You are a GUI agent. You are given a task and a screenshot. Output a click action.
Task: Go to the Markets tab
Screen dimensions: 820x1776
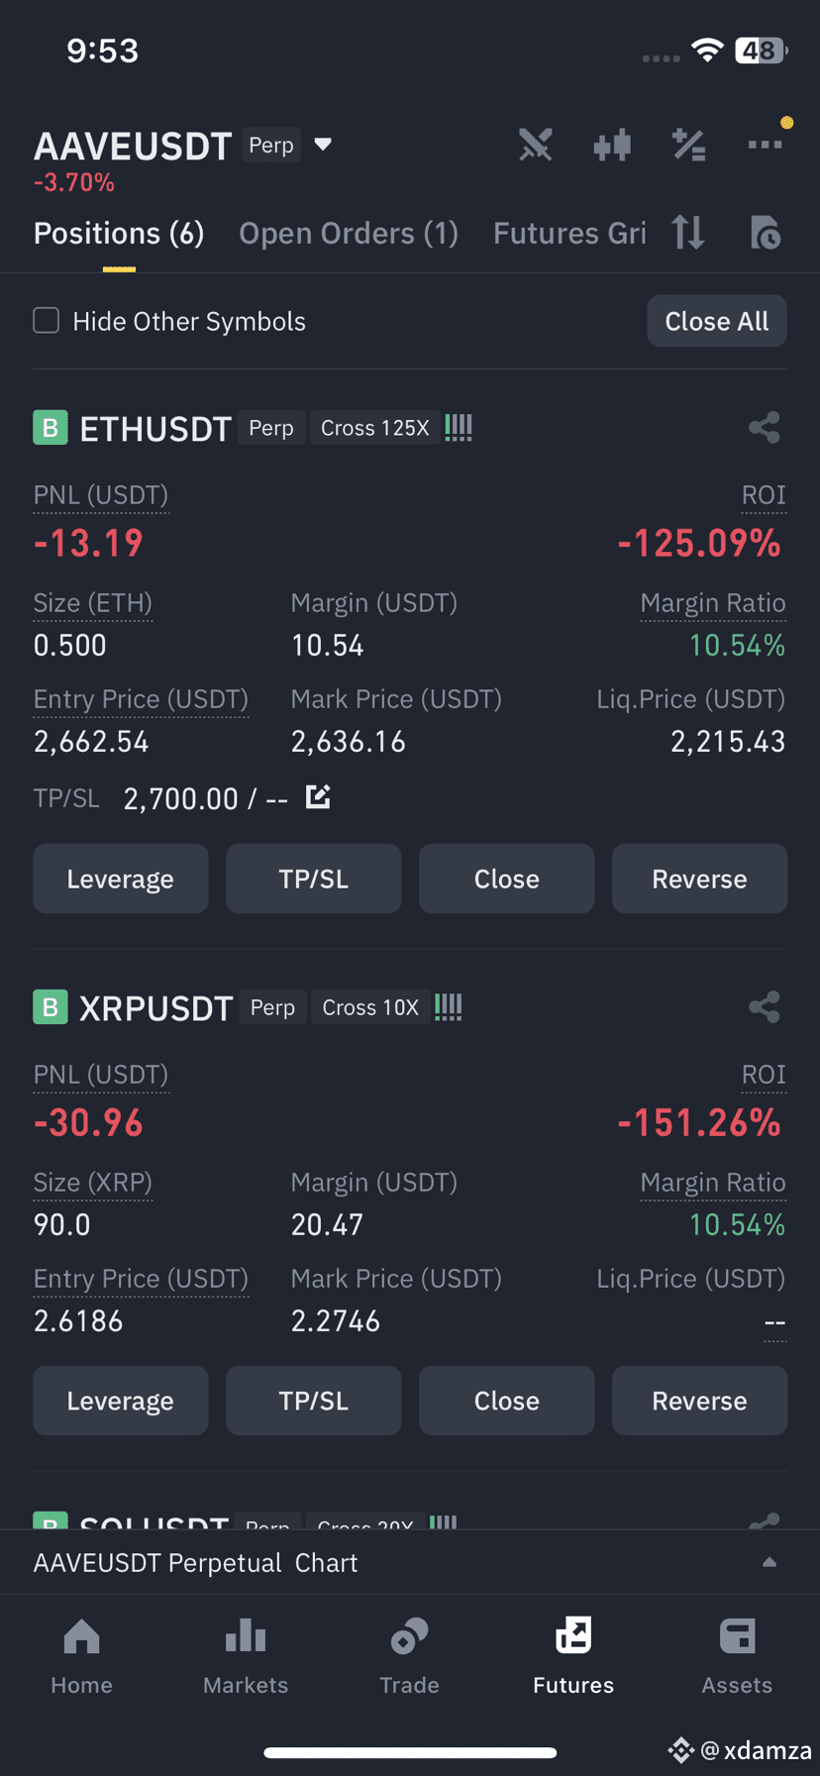246,1656
